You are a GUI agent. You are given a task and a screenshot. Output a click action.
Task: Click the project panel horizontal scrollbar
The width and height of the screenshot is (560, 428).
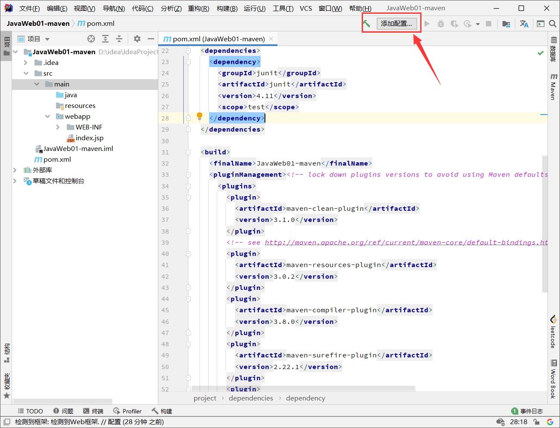pyautogui.click(x=64, y=401)
